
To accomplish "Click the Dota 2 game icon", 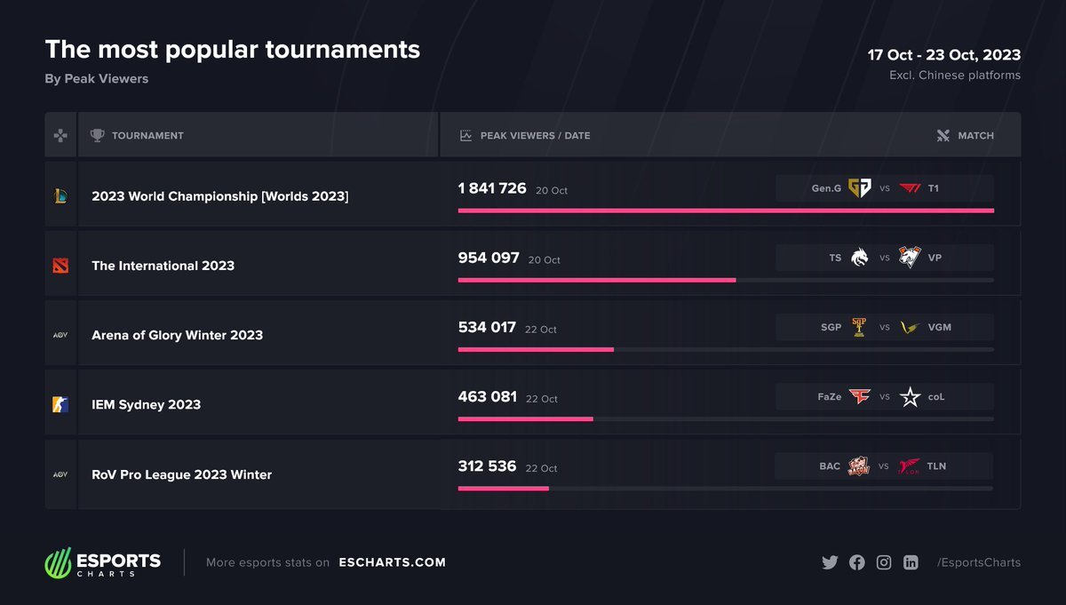I will 60,265.
